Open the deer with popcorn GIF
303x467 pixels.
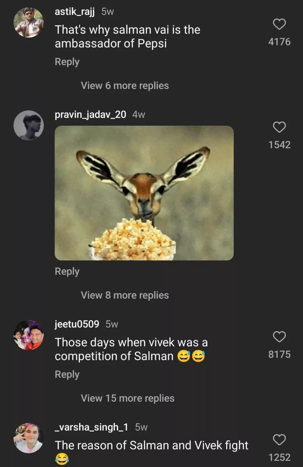(144, 193)
